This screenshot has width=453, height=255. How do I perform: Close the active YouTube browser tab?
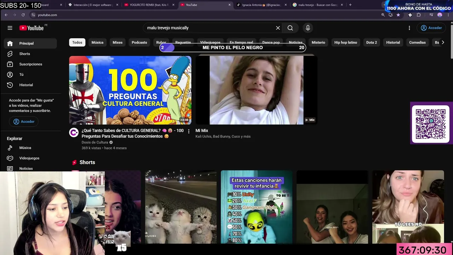click(229, 5)
